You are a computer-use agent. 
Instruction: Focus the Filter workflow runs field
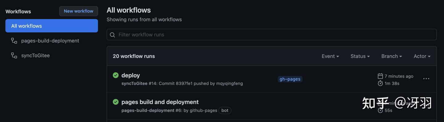point(272,35)
